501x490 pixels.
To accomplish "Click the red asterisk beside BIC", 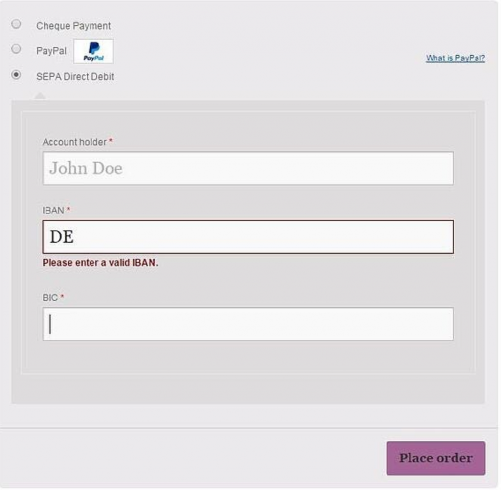I will tap(62, 297).
